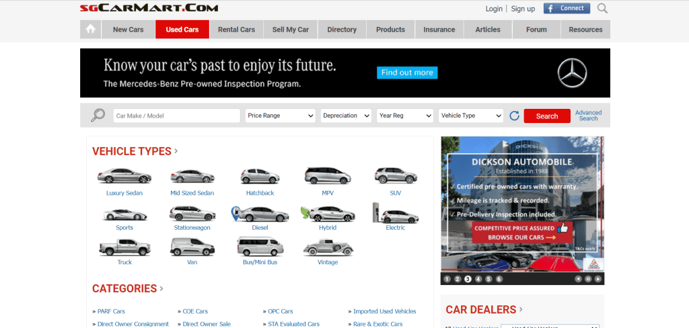
Task: Go to the home icon tab
Action: 91,30
